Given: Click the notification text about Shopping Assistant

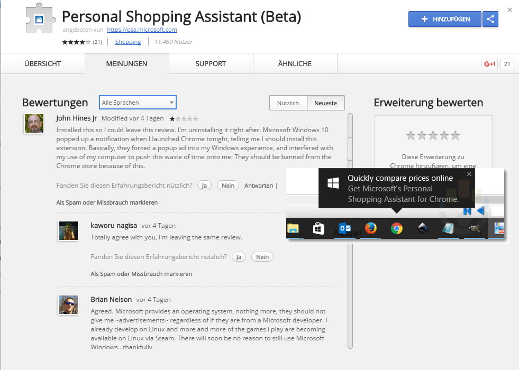Looking at the screenshot, I should tap(403, 194).
